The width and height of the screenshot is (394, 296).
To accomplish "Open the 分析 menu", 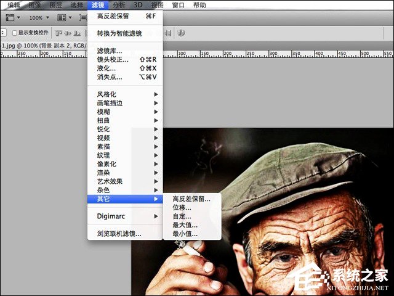I will coord(119,5).
